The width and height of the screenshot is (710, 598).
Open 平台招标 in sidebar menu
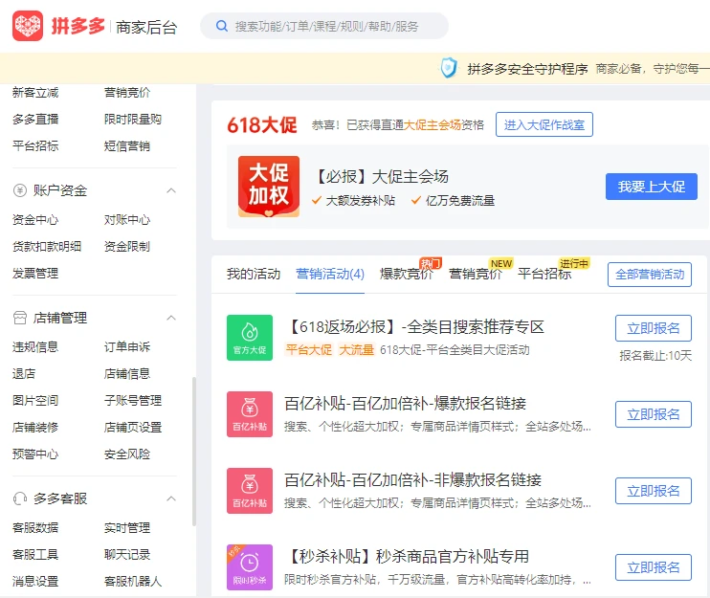pyautogui.click(x=35, y=146)
